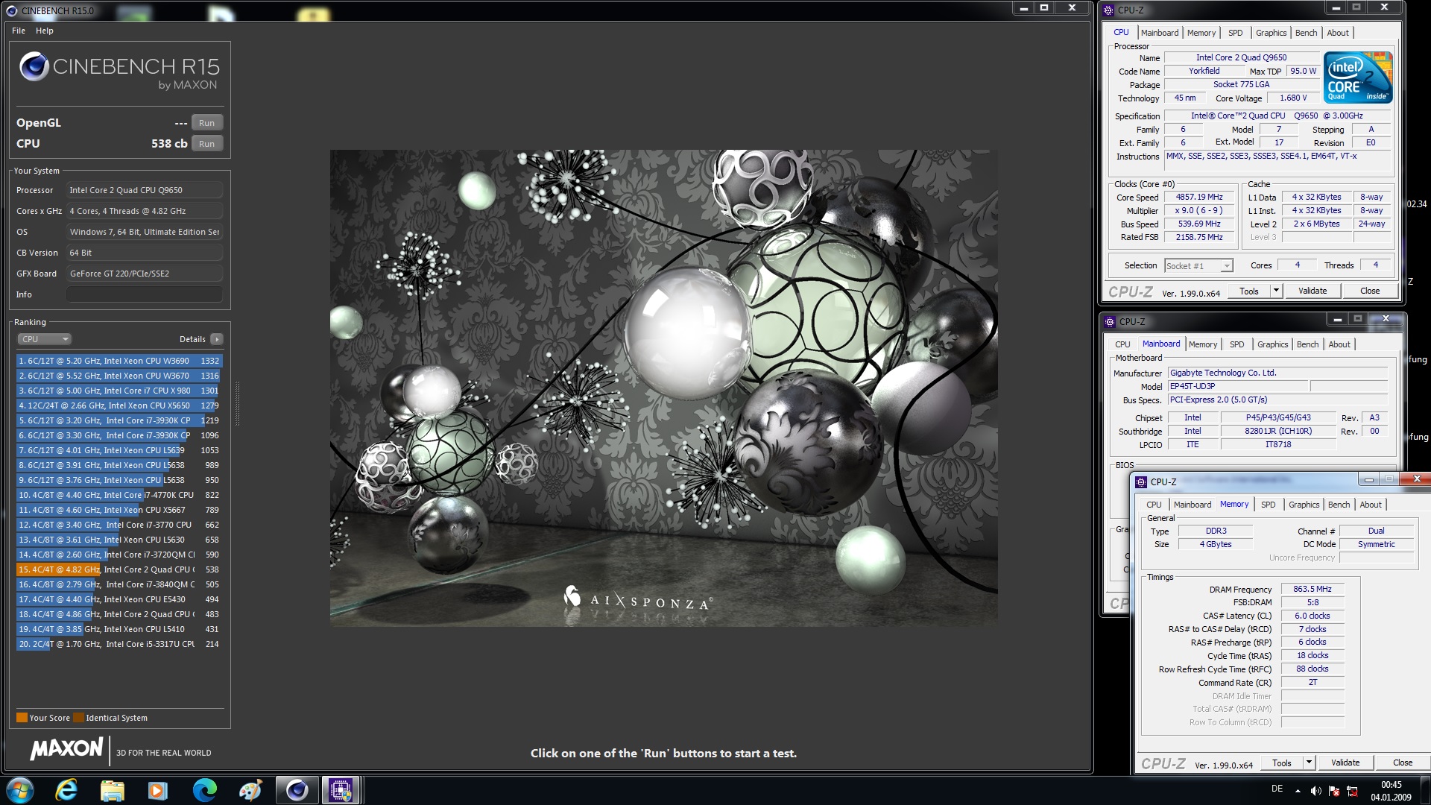The height and width of the screenshot is (805, 1431).
Task: Open CPU tab in bottom CPU-Z window
Action: coord(1154,505)
